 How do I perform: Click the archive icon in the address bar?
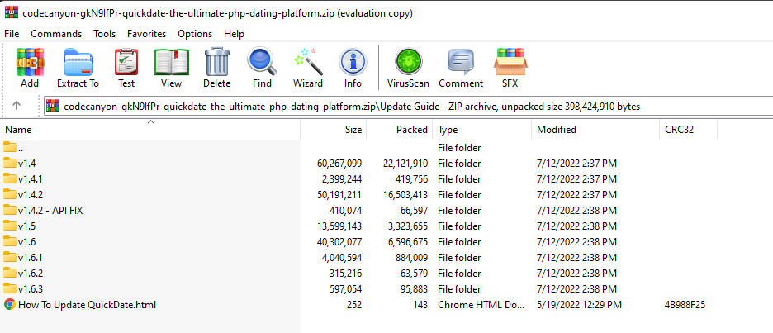(x=53, y=106)
